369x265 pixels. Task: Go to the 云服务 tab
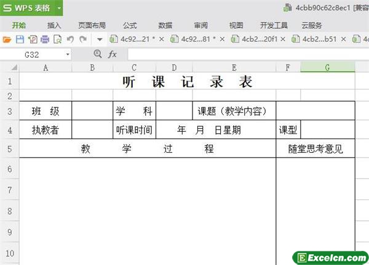point(312,25)
